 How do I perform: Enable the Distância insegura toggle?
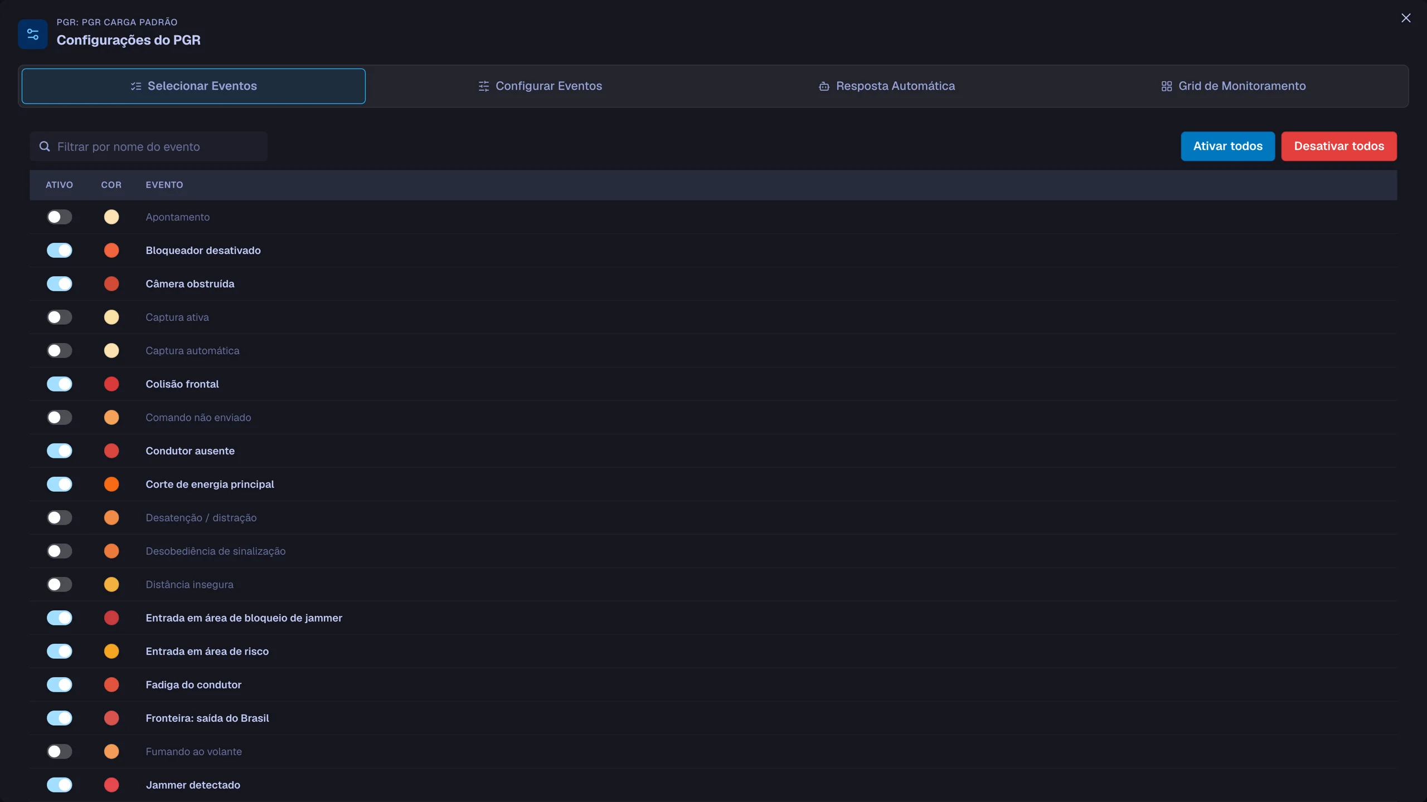click(x=60, y=585)
